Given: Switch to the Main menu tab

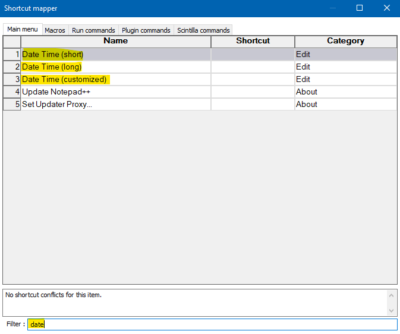Looking at the screenshot, I should [23, 29].
